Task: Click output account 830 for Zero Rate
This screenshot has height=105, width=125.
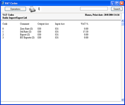Action: click(x=39, y=29)
